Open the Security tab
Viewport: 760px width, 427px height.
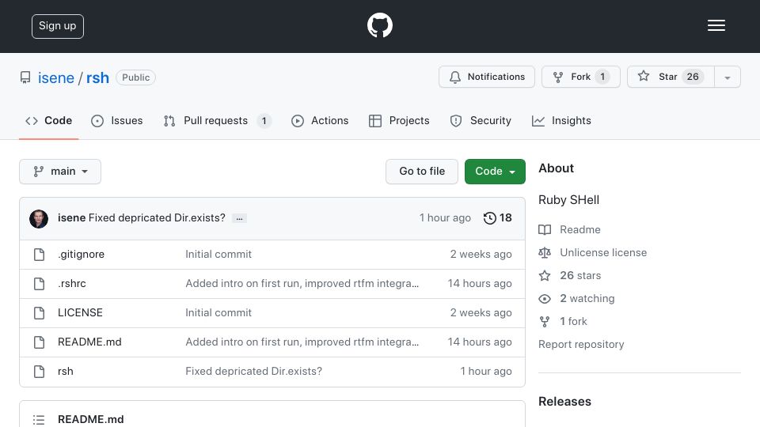point(481,120)
